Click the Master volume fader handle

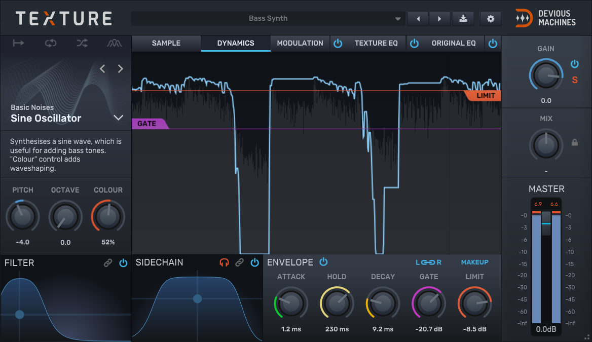click(546, 223)
